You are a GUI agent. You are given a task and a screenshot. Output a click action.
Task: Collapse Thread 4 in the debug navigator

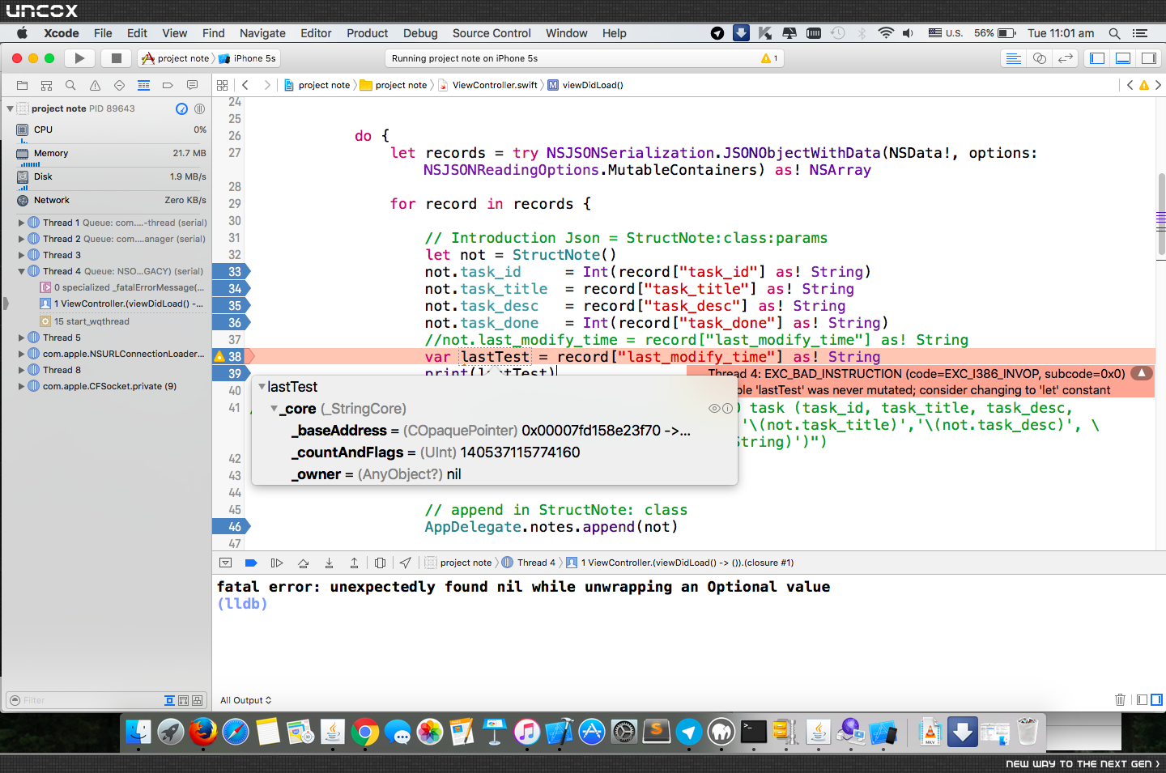(x=22, y=271)
